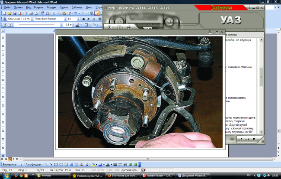Click the Windows Start button
Screen dimensions: 281x179
tap(6, 176)
